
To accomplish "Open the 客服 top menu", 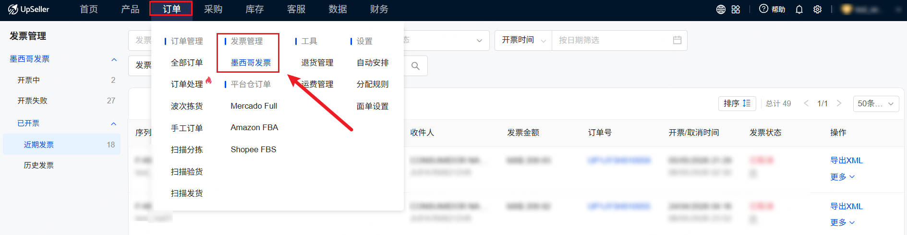I will (x=296, y=9).
